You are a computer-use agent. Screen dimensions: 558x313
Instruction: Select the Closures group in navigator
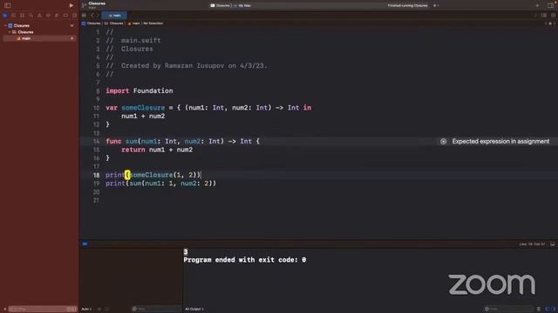[x=25, y=32]
